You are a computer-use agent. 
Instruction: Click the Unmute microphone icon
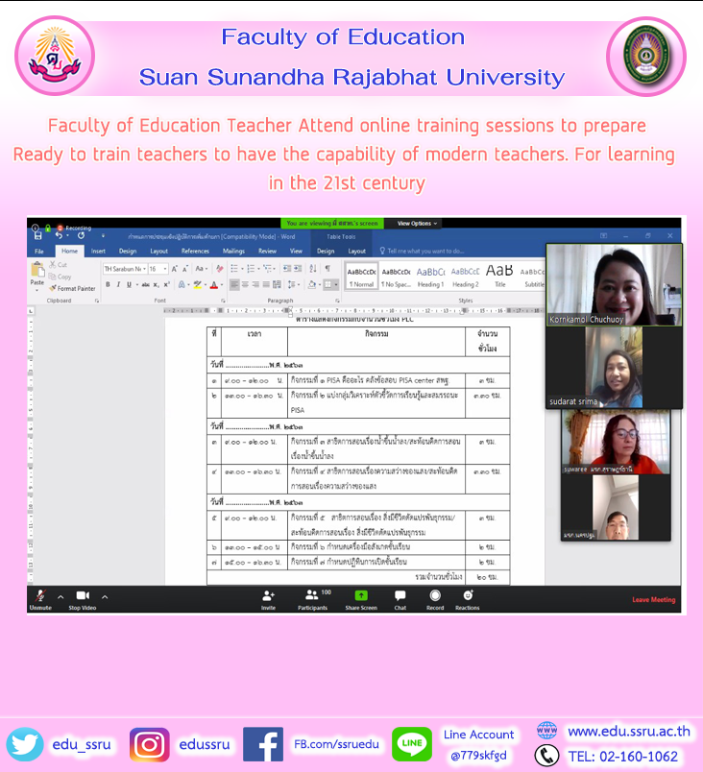pos(40,595)
